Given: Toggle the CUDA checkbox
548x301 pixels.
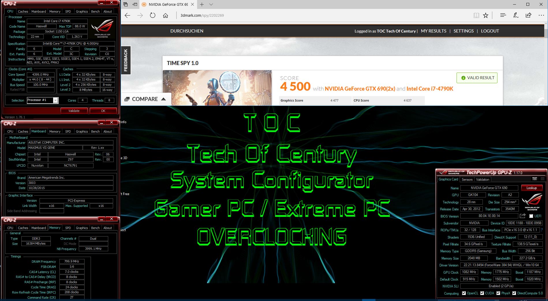Looking at the screenshot, I should click(x=482, y=293).
